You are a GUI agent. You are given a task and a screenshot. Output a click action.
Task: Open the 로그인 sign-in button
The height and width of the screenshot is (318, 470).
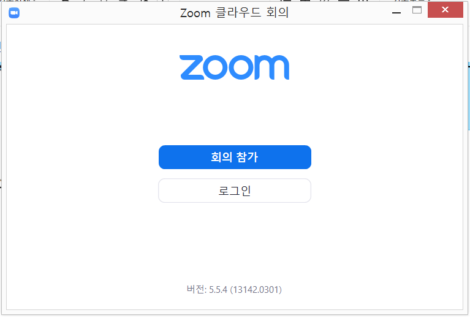235,191
